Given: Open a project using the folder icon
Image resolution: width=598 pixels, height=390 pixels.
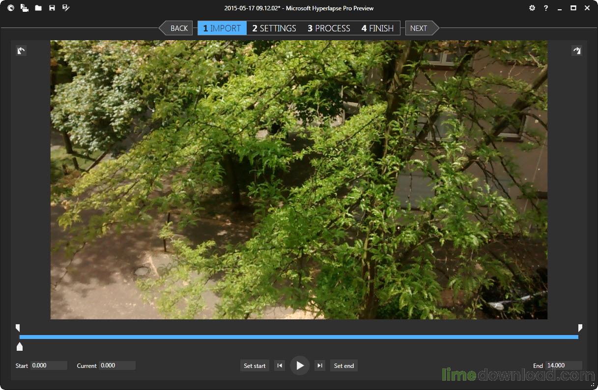Looking at the screenshot, I should [x=38, y=8].
